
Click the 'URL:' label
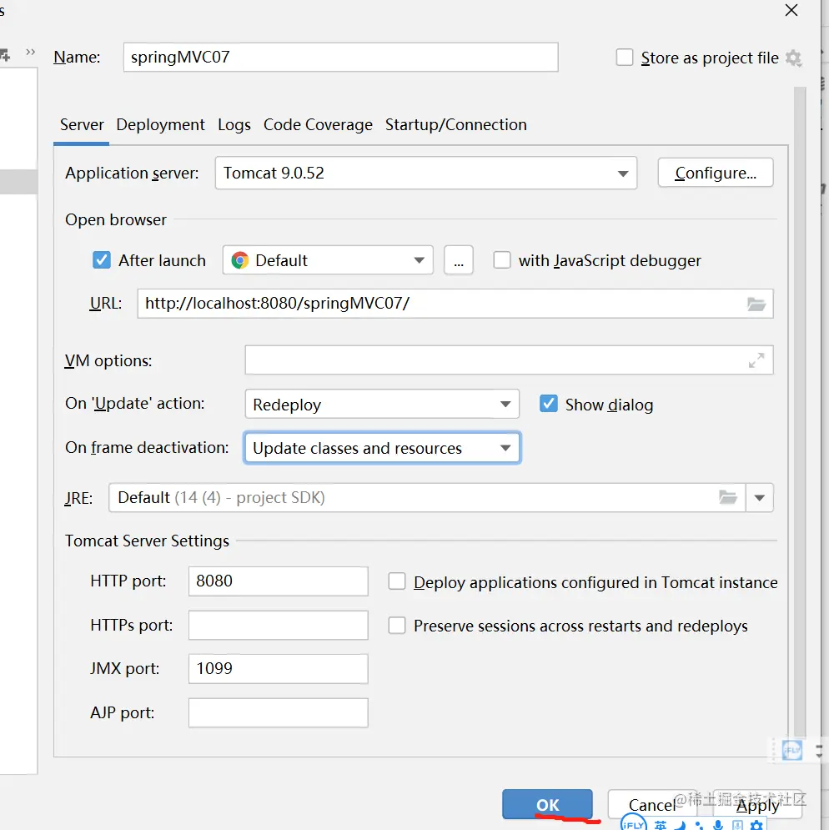pyautogui.click(x=105, y=304)
